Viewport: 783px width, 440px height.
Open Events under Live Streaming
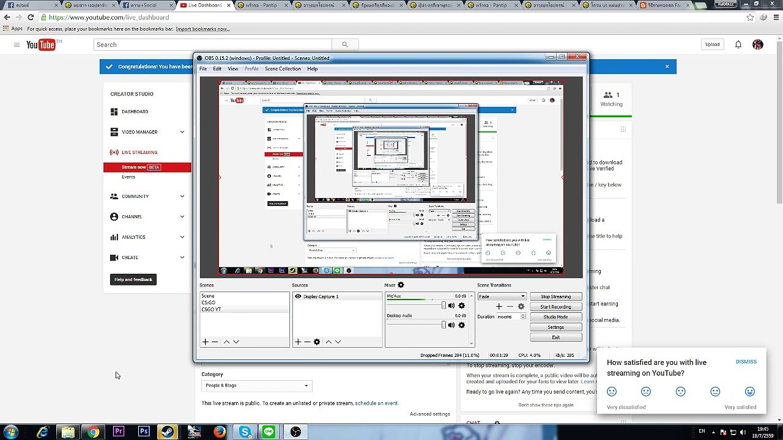pos(128,177)
